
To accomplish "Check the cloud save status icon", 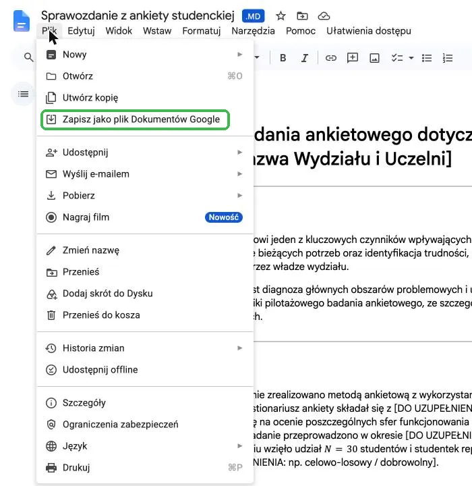I will (324, 16).
